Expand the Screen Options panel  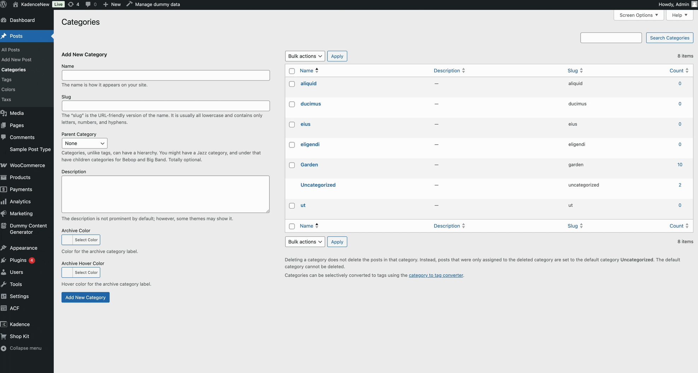(638, 15)
